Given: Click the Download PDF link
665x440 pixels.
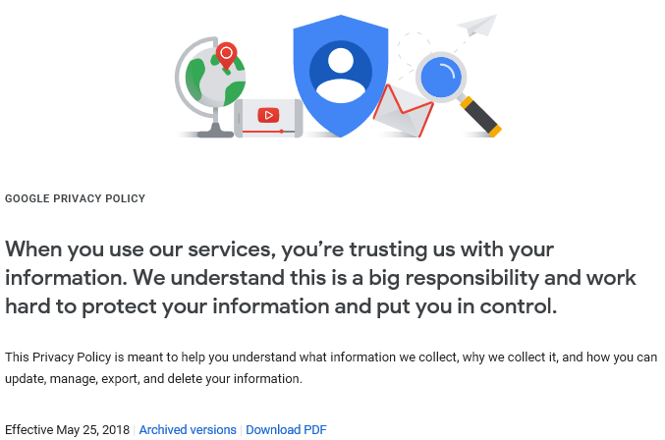Looking at the screenshot, I should [x=286, y=430].
